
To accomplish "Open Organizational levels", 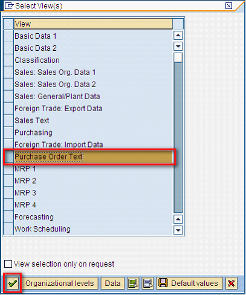I will (x=60, y=284).
